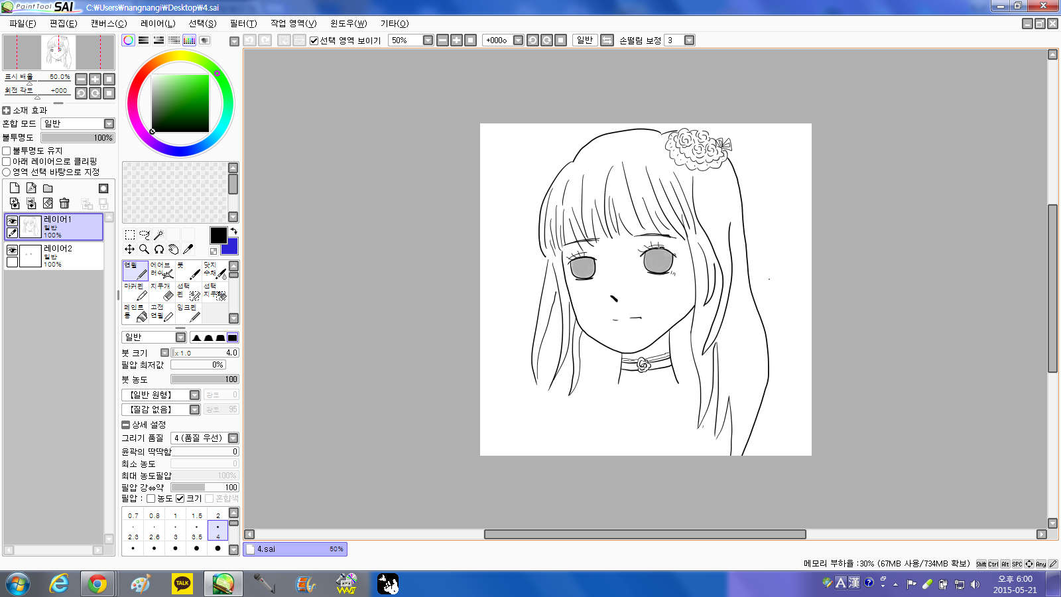Viewport: 1061px width, 597px height.
Task: Click the horizontal canvas scrollbar
Action: point(645,535)
